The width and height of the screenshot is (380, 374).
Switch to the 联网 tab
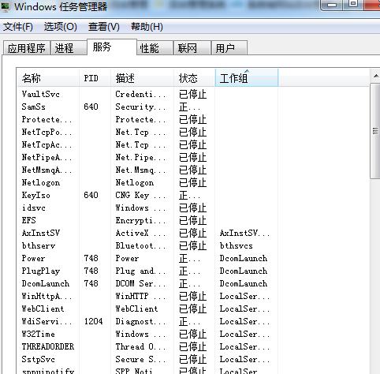192,48
